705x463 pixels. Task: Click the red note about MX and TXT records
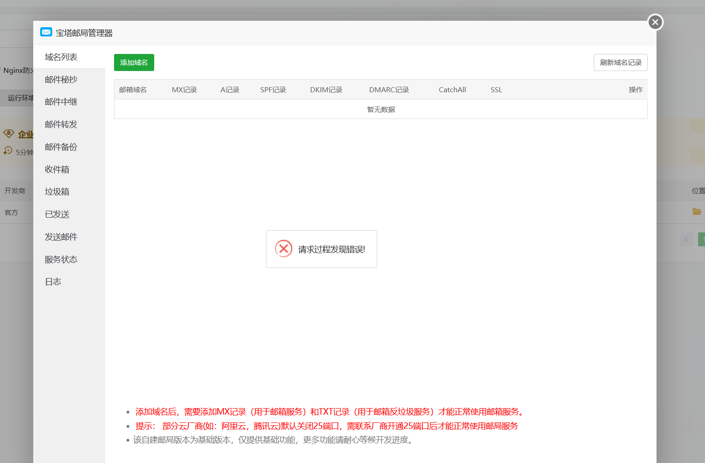click(329, 411)
